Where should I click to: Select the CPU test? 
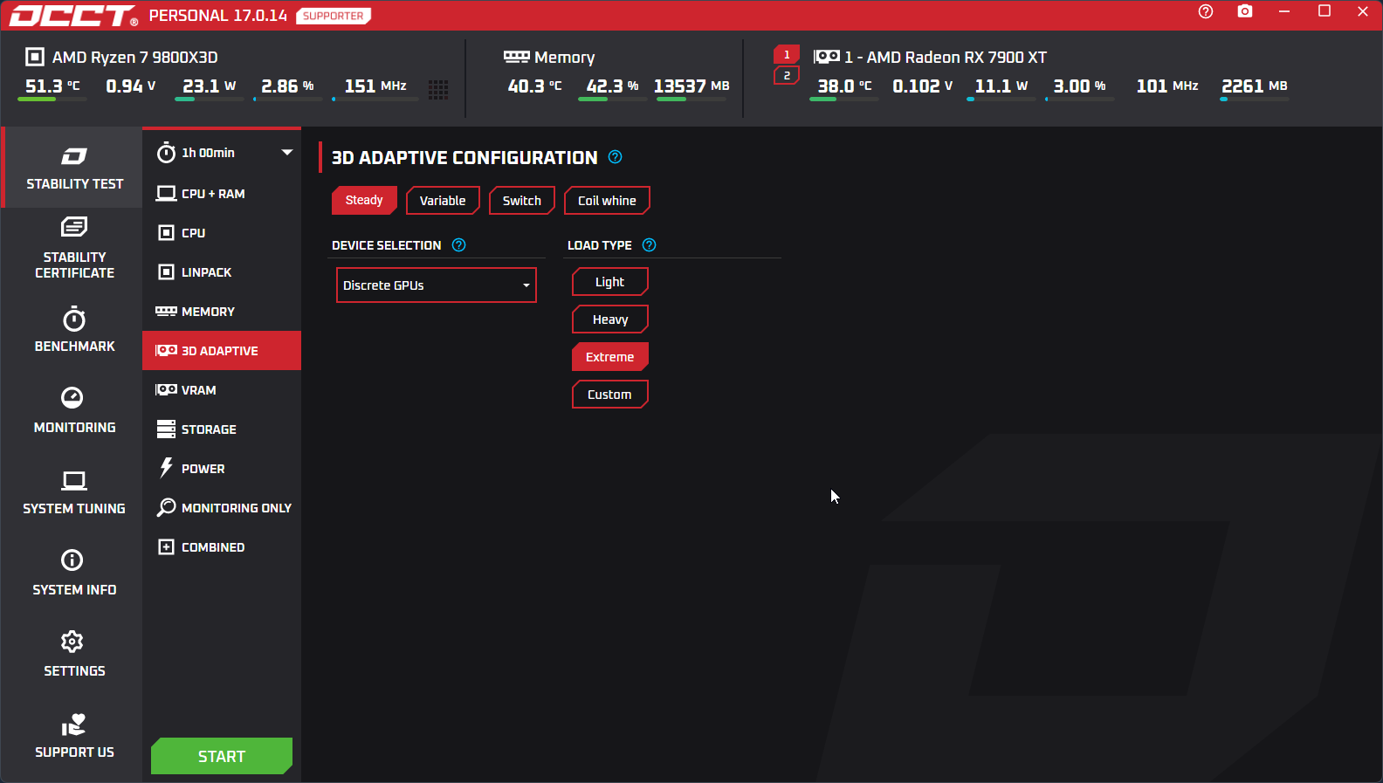[x=222, y=233]
